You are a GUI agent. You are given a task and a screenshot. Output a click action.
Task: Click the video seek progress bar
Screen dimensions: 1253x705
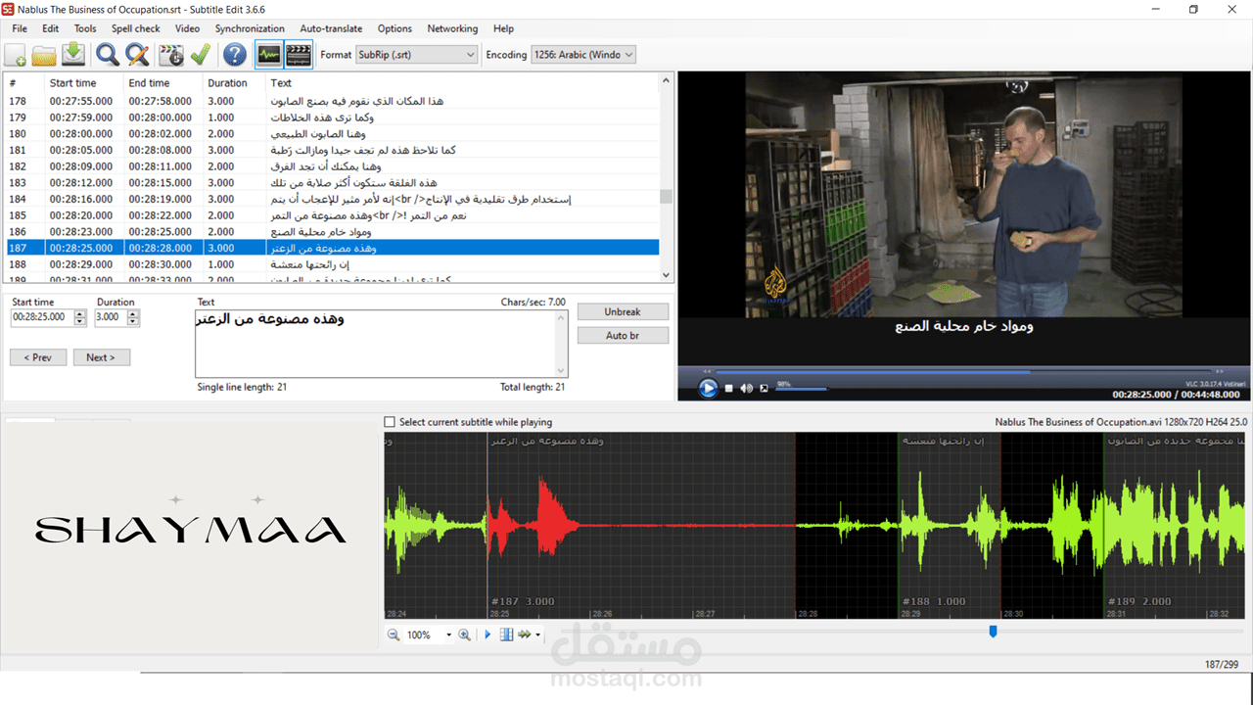point(962,372)
